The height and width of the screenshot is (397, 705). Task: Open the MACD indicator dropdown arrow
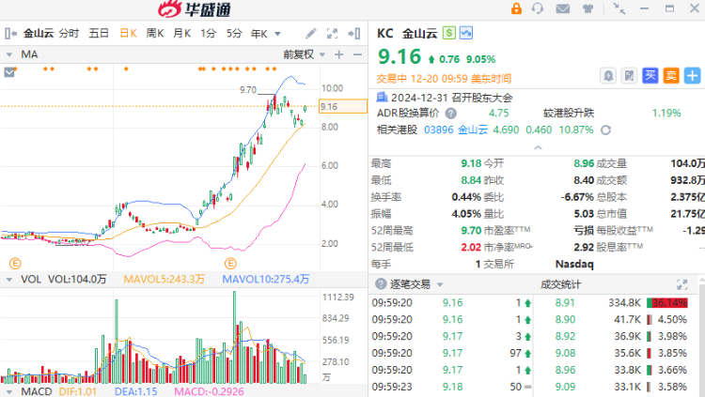coord(9,392)
